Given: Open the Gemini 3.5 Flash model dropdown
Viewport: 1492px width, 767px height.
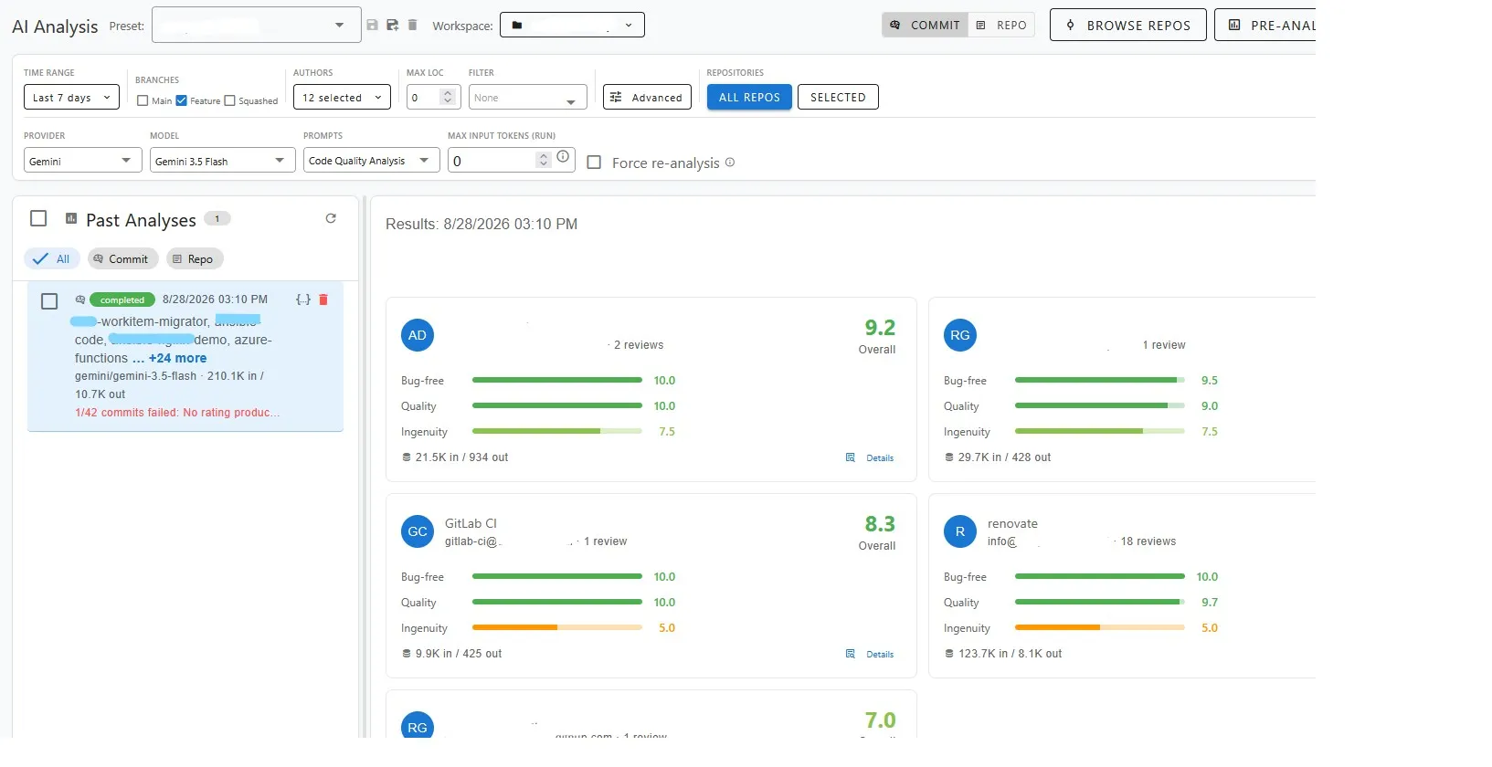Looking at the screenshot, I should 222,161.
